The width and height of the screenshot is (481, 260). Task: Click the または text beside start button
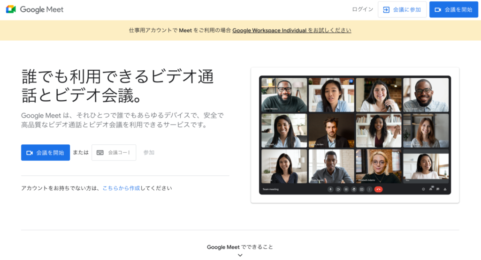[81, 153]
